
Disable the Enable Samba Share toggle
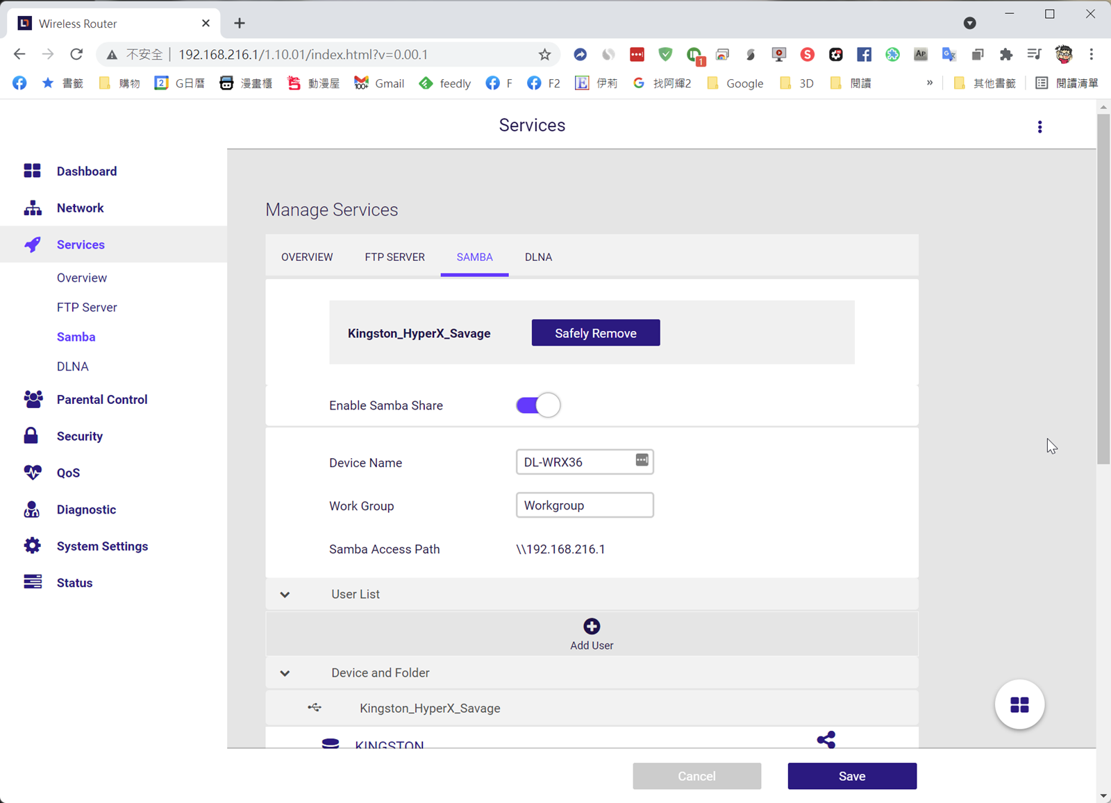[537, 405]
